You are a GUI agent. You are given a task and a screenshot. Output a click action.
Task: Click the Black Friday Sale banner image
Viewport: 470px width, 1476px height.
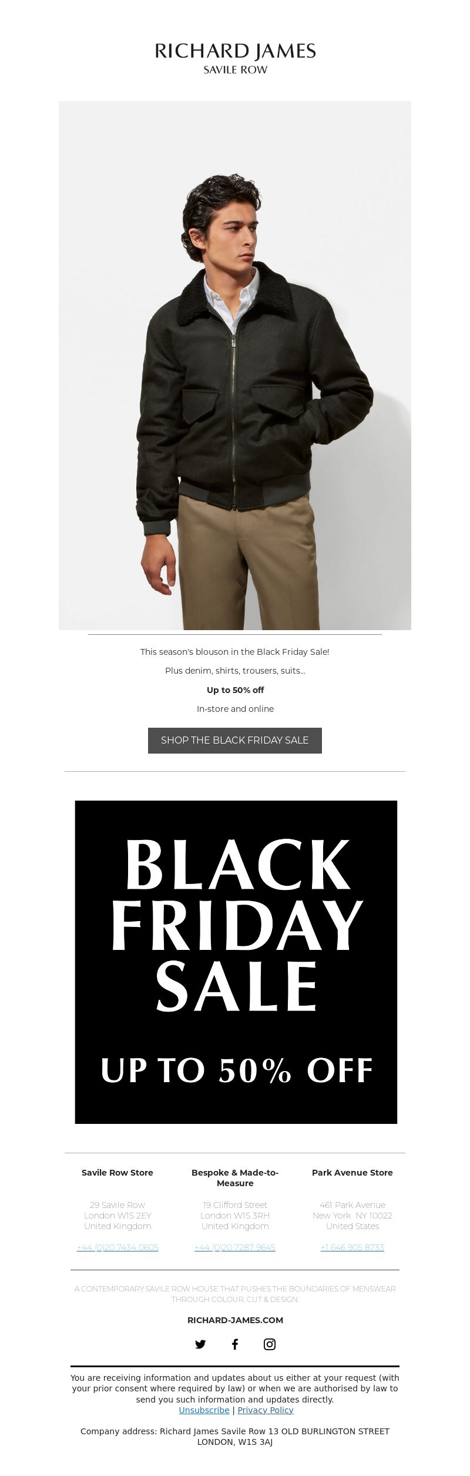236,962
